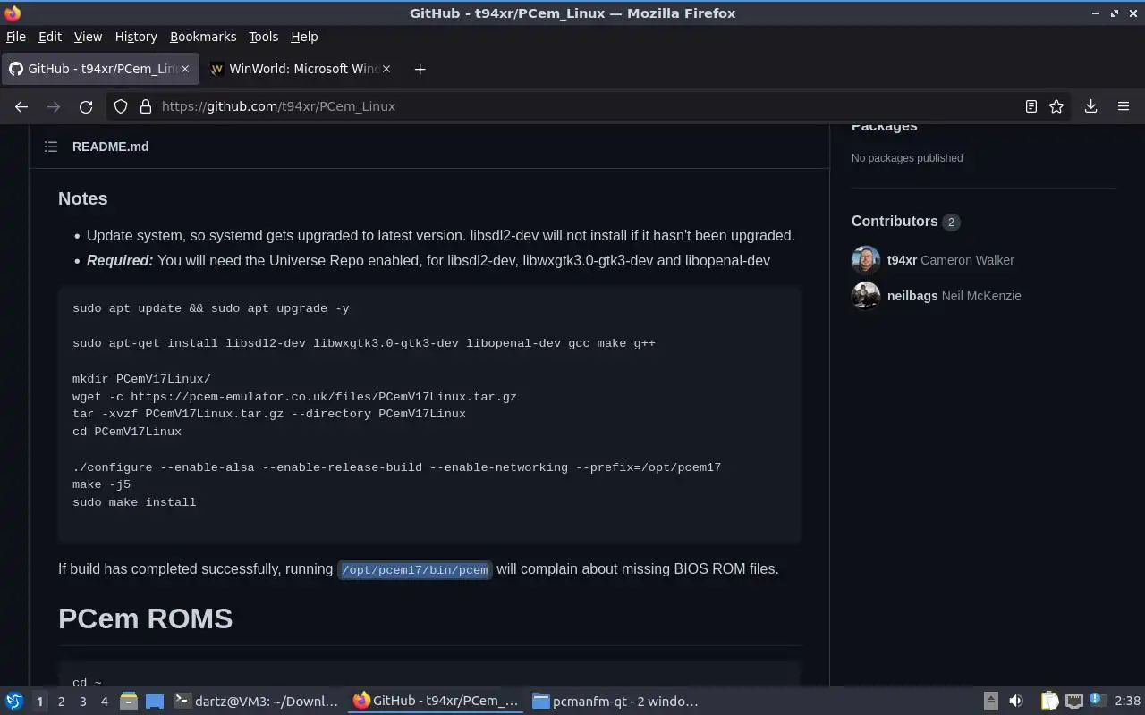Viewport: 1145px width, 715px height.
Task: Click neilbags contributor avatar
Action: [866, 296]
